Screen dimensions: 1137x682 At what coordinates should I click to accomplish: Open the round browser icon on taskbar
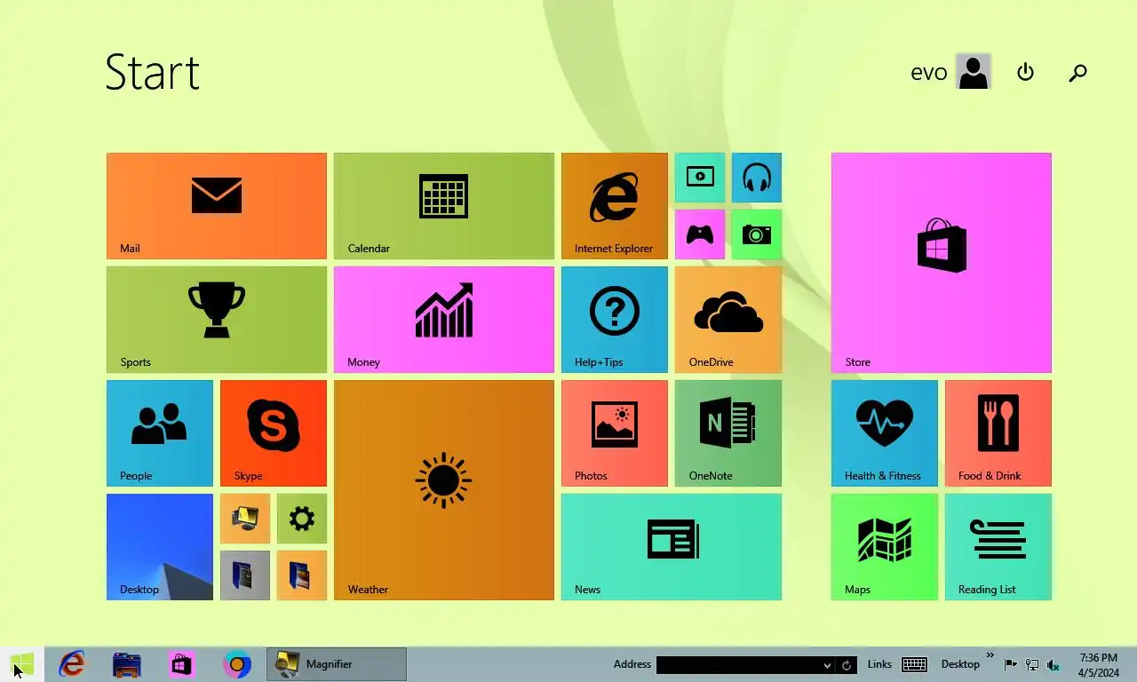pyautogui.click(x=237, y=664)
